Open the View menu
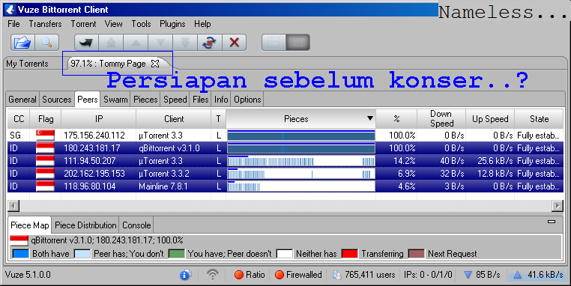 tap(114, 24)
